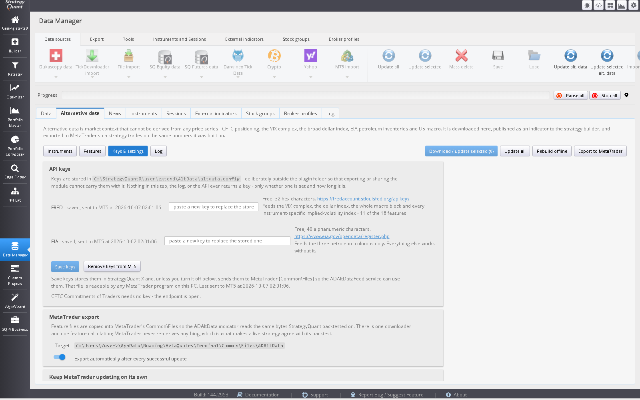Image resolution: width=640 pixels, height=400 pixels.
Task: Click Update alt. data icon
Action: 570,56
